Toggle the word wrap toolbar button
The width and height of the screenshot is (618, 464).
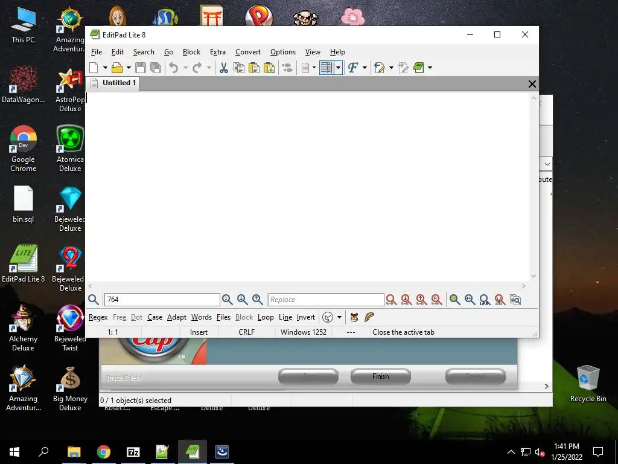coord(327,68)
